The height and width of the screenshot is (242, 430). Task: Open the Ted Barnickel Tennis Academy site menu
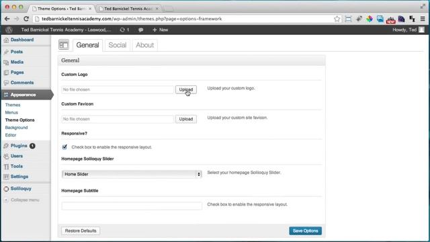[x=66, y=30]
